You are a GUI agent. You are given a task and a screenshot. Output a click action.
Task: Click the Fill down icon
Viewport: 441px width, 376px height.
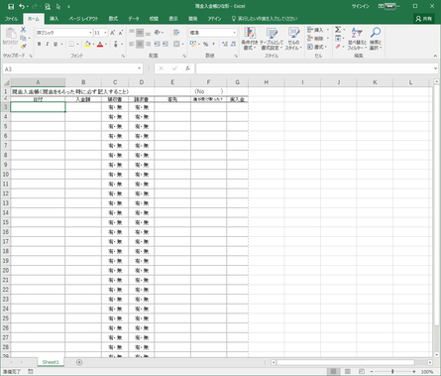coord(338,39)
